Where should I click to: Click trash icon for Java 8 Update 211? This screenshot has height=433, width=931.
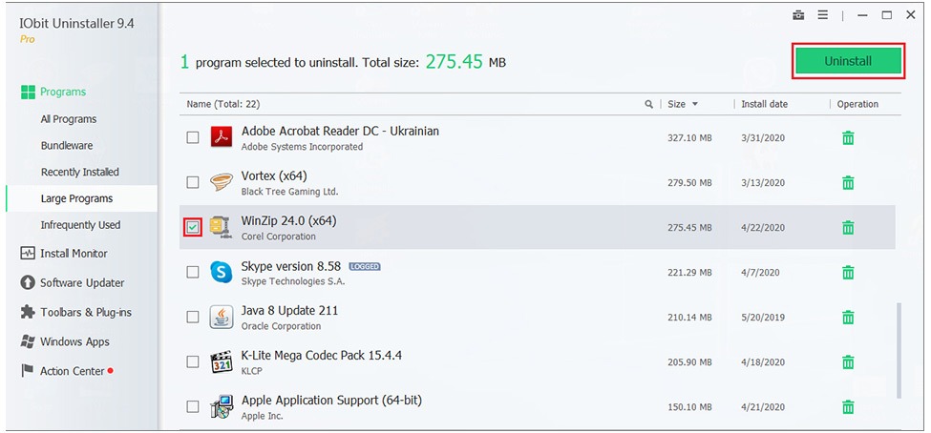848,318
